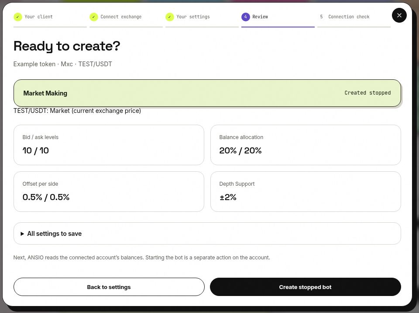Click Back to settings button
Image resolution: width=419 pixels, height=313 pixels.
coord(109,287)
